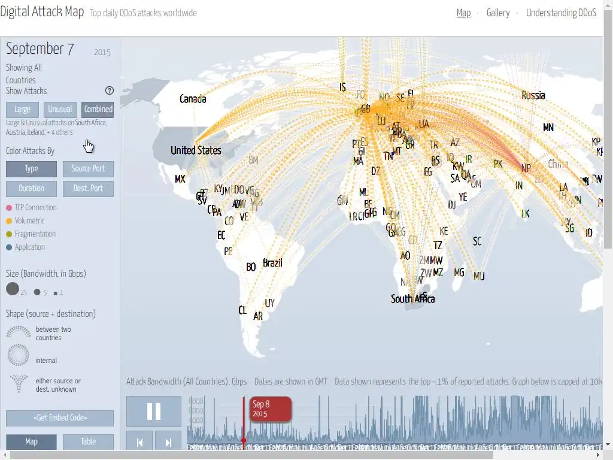The image size is (613, 460).
Task: Click the Sep 8 2015 timeline marker
Action: (x=271, y=408)
